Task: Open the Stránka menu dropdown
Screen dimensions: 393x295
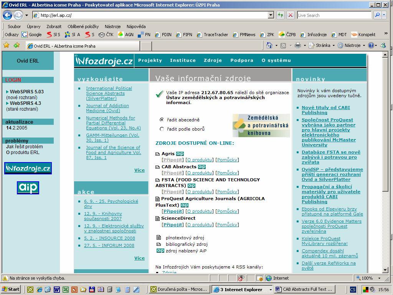Action: [x=334, y=45]
